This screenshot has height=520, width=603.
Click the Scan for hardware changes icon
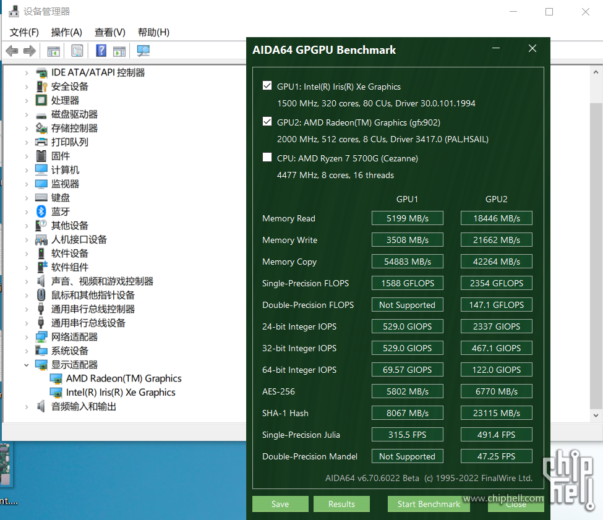click(x=143, y=51)
